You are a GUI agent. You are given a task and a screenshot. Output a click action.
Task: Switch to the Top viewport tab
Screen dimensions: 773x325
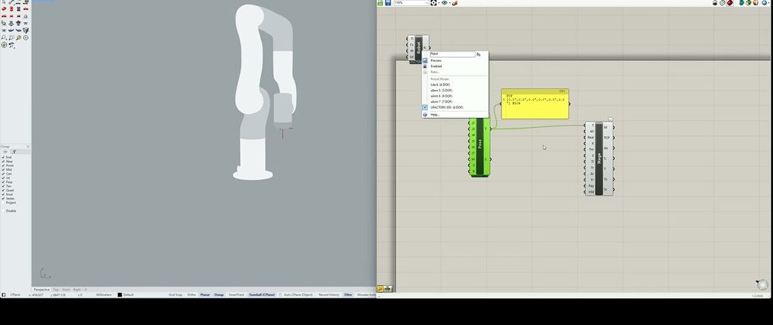(56, 289)
